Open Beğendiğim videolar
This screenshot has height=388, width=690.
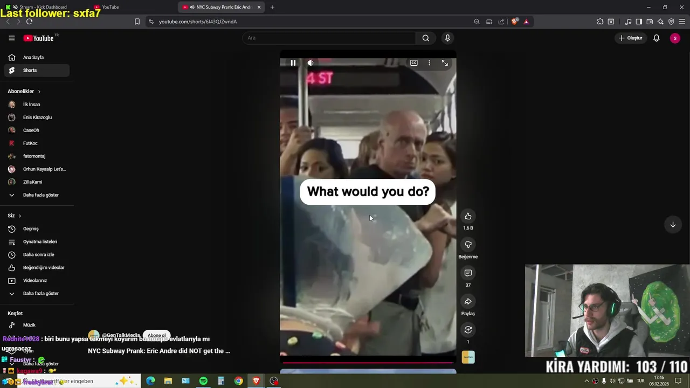[x=37, y=267]
